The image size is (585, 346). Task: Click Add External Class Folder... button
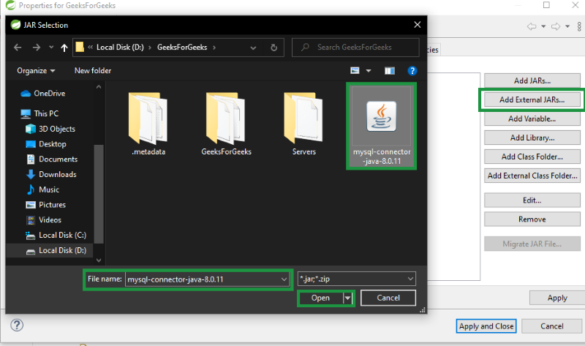(x=532, y=176)
